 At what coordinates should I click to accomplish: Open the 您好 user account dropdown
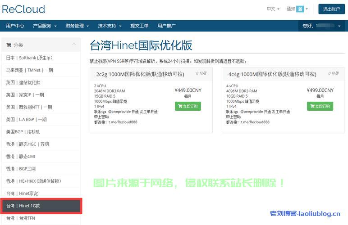click(321, 26)
